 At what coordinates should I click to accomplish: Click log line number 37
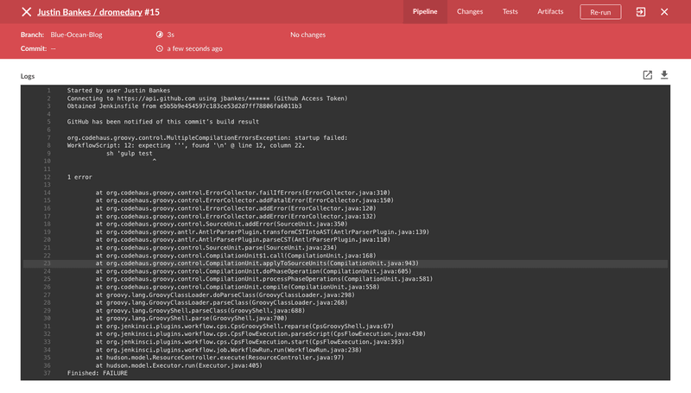[x=48, y=373]
